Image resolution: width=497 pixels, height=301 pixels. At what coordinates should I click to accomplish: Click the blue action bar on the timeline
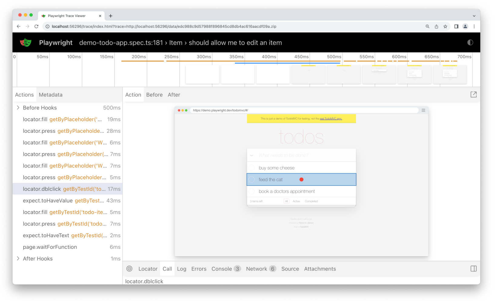287,63
